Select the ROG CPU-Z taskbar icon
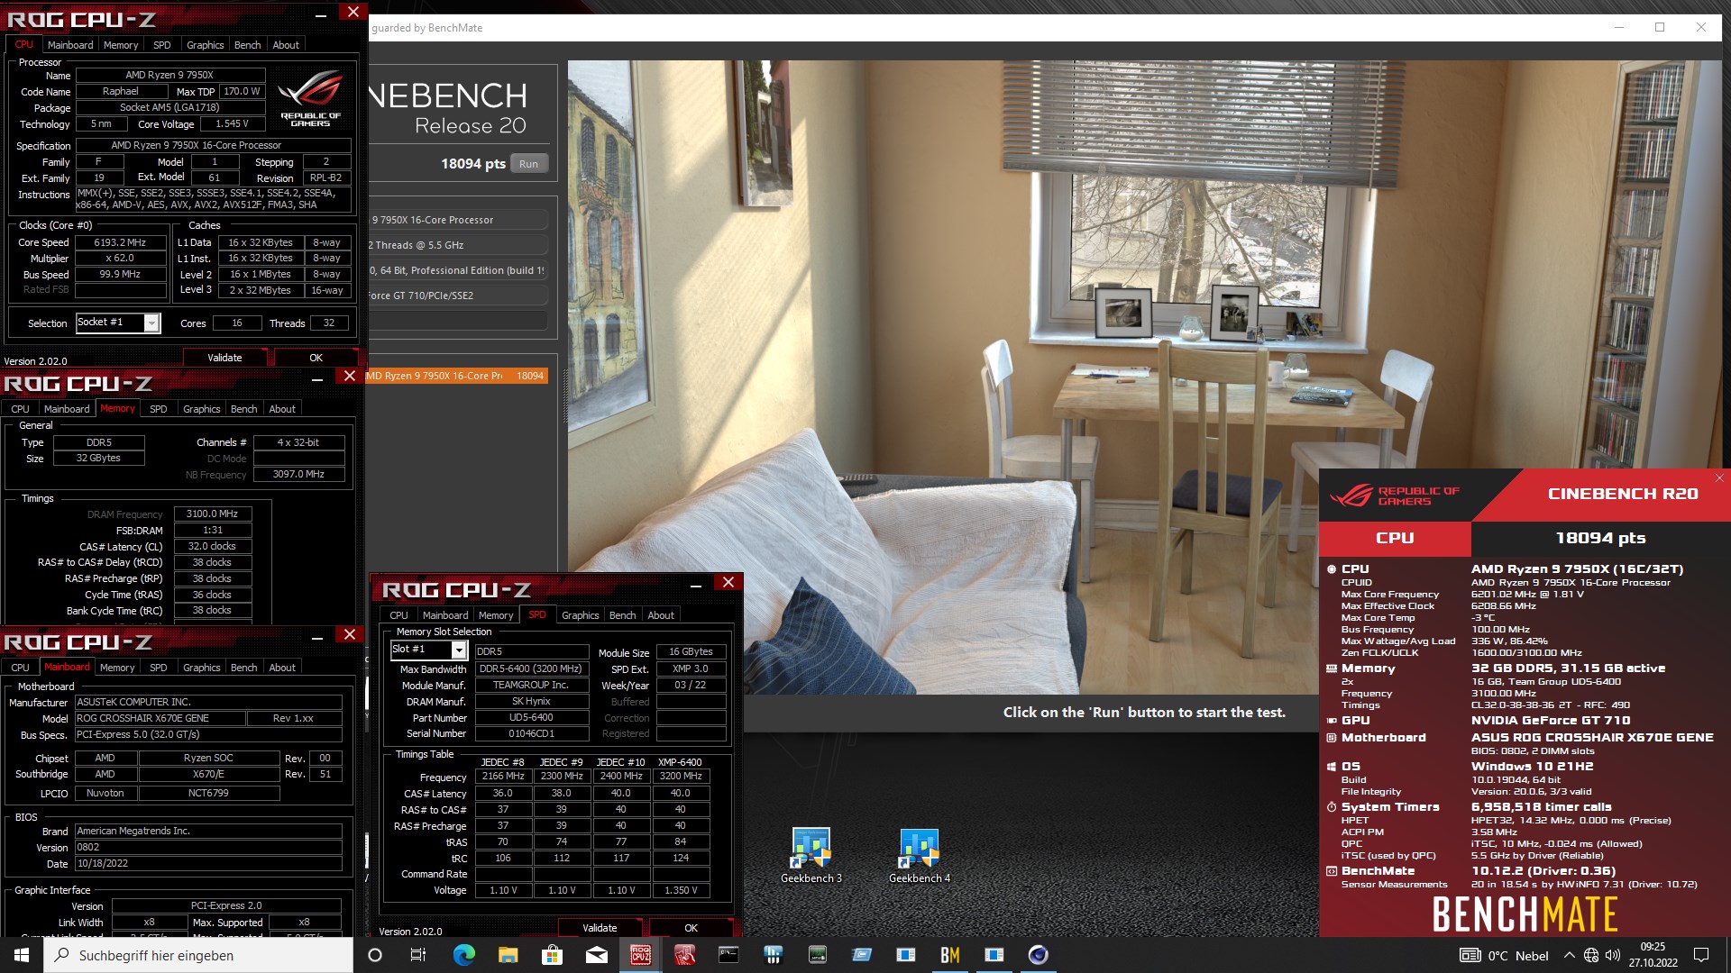Image resolution: width=1731 pixels, height=973 pixels. pyautogui.click(x=640, y=955)
